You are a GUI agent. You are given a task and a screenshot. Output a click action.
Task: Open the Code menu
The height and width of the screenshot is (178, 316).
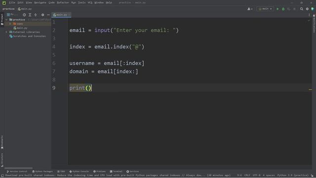[51, 2]
